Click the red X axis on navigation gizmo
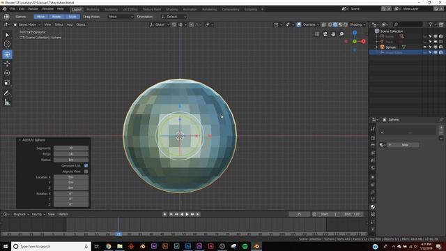Screen dimensions: 446x251 click(x=363, y=41)
